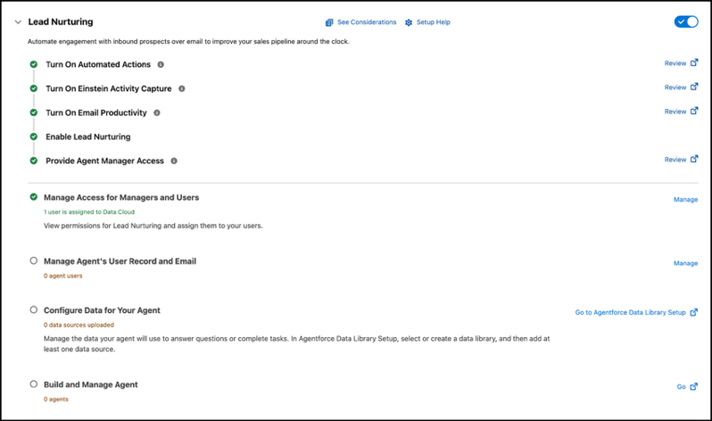
Task: Click the Manage Agent's User Record status circle
Action: 34,261
